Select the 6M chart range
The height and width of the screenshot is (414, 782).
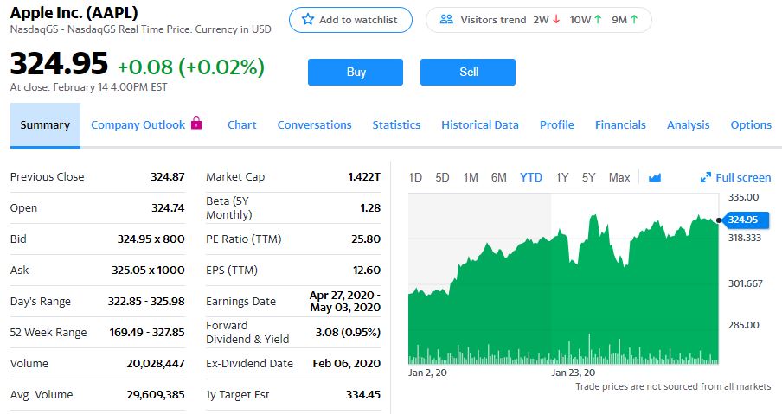[499, 177]
